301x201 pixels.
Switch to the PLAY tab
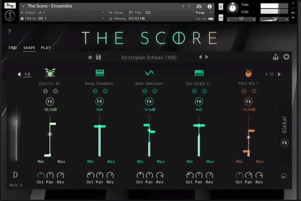pyautogui.click(x=46, y=48)
